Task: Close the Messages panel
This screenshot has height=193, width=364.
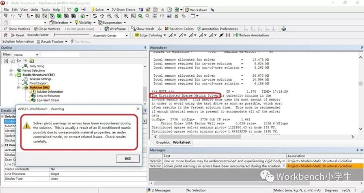Action: 361,150
